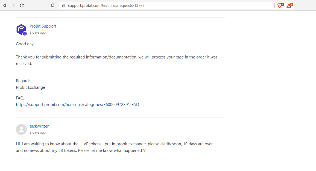316x171 pixels.
Task: Click the '3 days ago' timestamp
Action: click(x=38, y=33)
